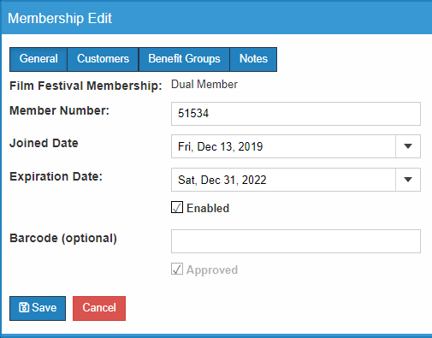Select the Notes tab
This screenshot has height=338, width=432.
click(x=253, y=59)
